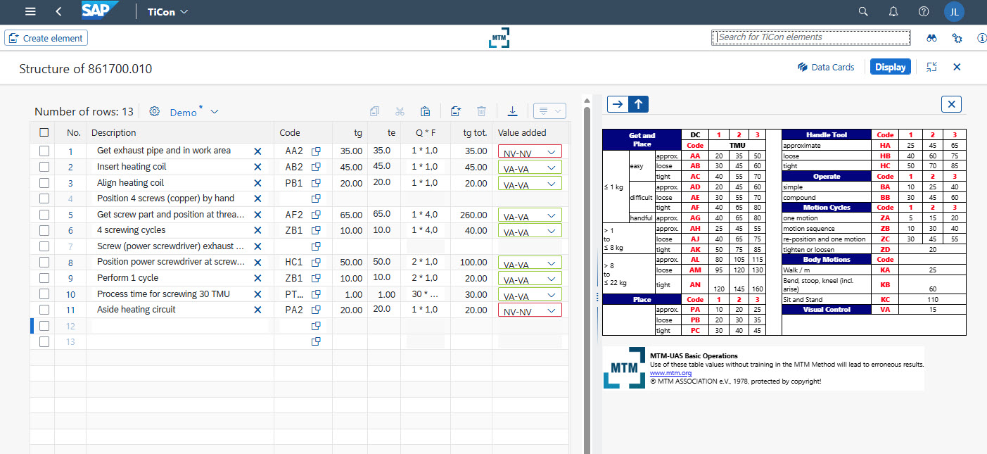This screenshot has width=987, height=454.
Task: Open Value added dropdown for row 1
Action: pyautogui.click(x=551, y=151)
